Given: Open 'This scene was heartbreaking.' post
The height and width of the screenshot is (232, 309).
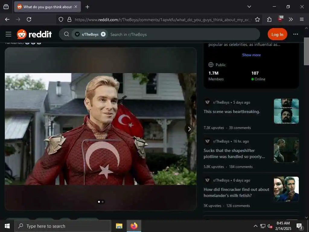Looking at the screenshot, I should click(231, 111).
